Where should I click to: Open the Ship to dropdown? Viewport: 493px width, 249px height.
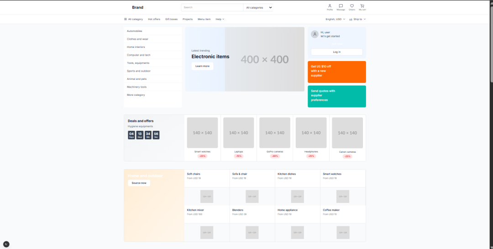(357, 19)
